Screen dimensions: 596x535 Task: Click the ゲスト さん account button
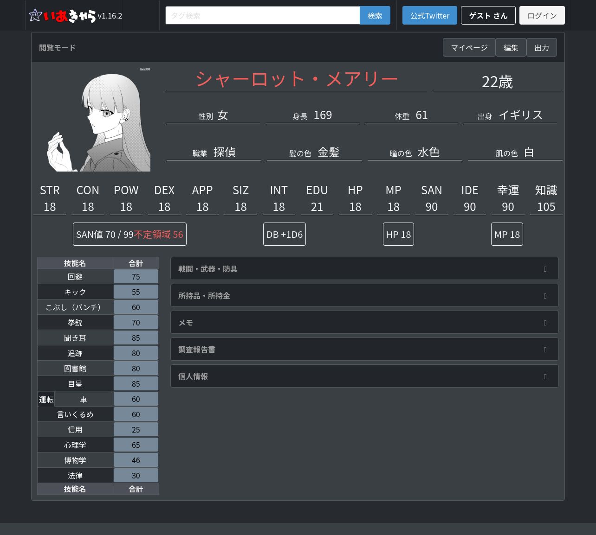[488, 15]
